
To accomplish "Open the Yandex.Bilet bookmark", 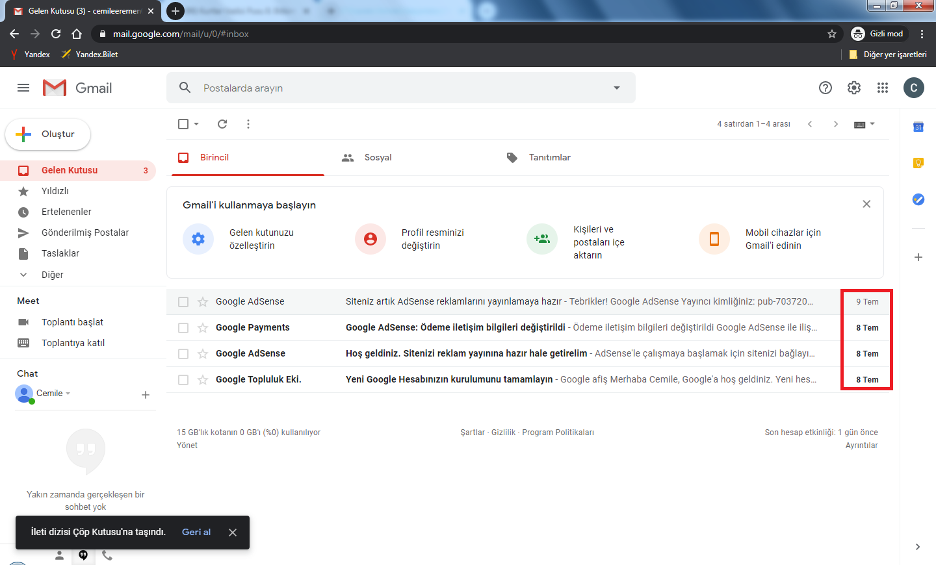I will [90, 55].
